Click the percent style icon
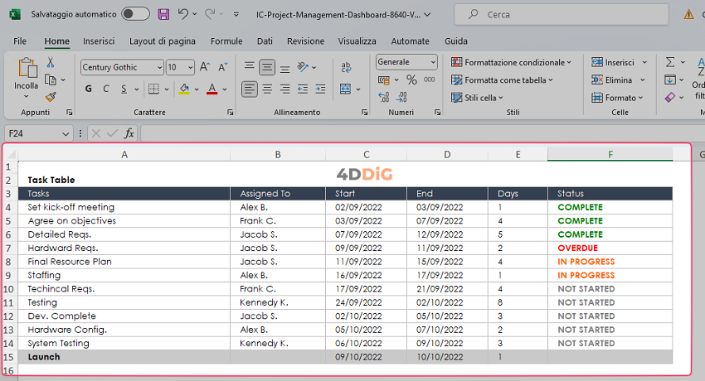This screenshot has width=705, height=381. tap(411, 80)
